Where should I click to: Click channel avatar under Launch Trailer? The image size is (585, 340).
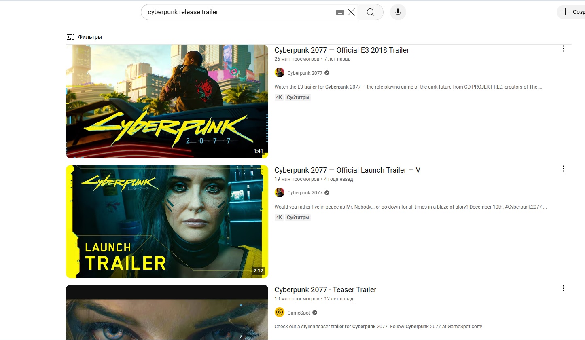tap(280, 192)
